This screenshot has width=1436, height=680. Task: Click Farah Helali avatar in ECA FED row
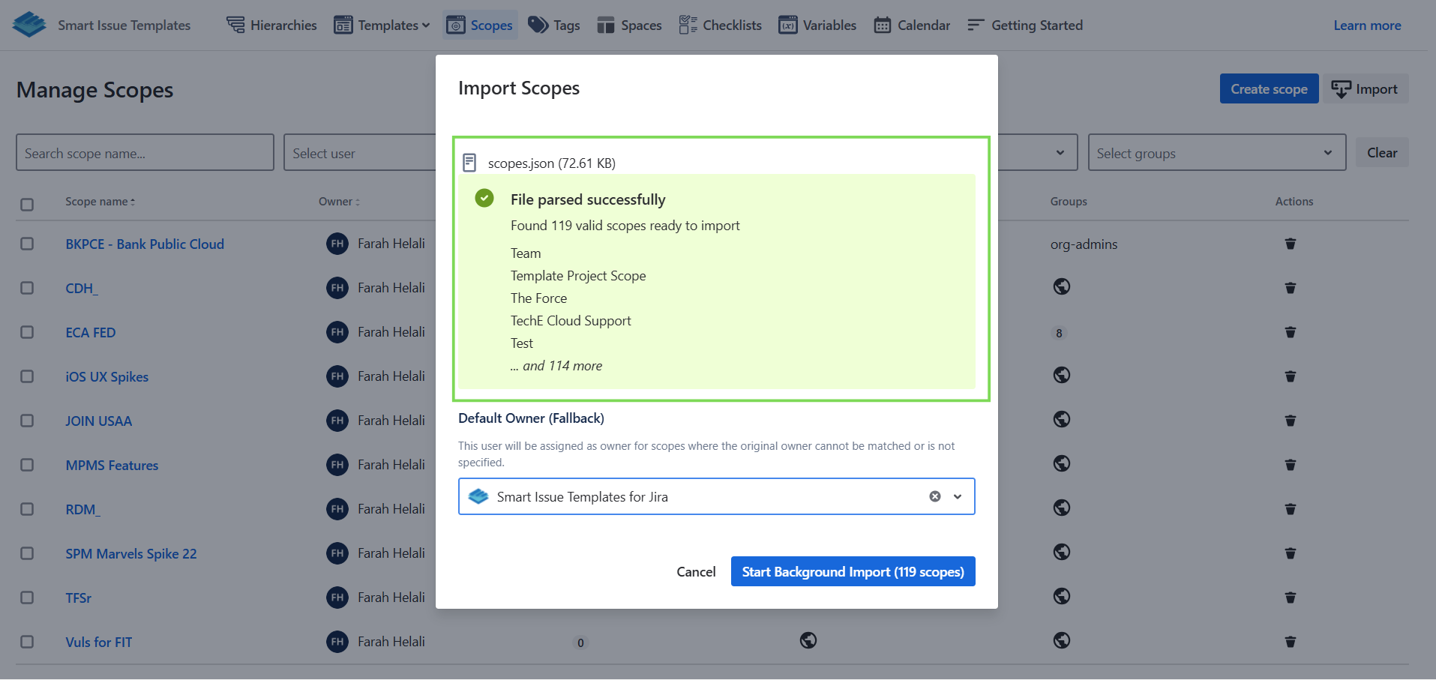coord(337,332)
